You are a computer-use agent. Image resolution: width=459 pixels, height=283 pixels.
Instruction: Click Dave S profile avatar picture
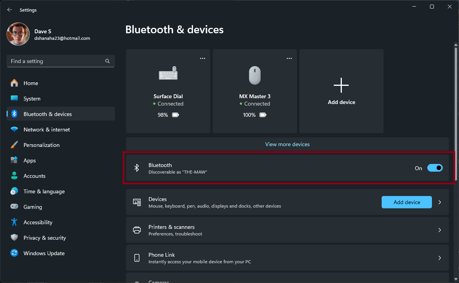point(18,34)
